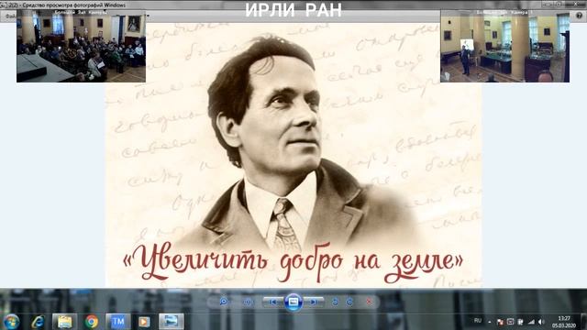This screenshot has height=330, width=587.
Task: Select the right hall camera video thumbnail
Action: [504, 46]
